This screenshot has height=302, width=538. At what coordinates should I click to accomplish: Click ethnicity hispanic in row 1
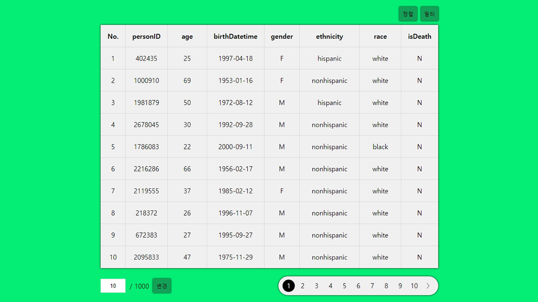pyautogui.click(x=330, y=58)
